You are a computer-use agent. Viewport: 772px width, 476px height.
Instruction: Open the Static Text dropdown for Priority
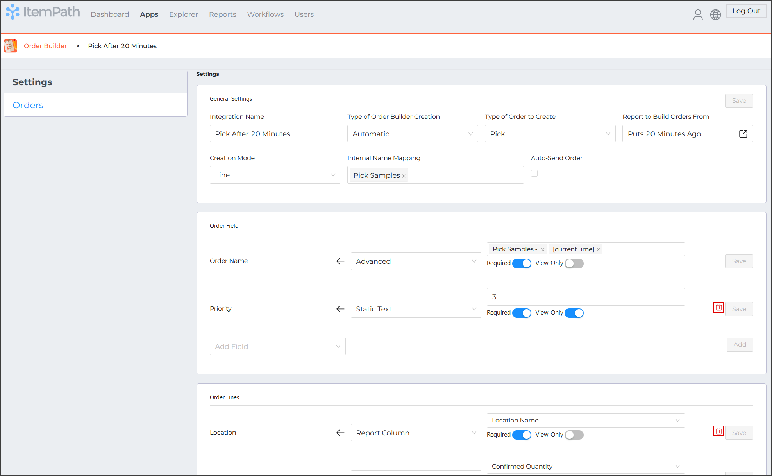tap(416, 309)
